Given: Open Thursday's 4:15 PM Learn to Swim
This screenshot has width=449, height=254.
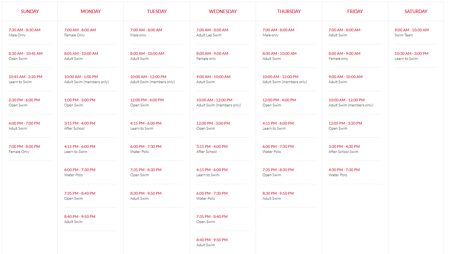Looking at the screenshot, I should pyautogui.click(x=278, y=126).
